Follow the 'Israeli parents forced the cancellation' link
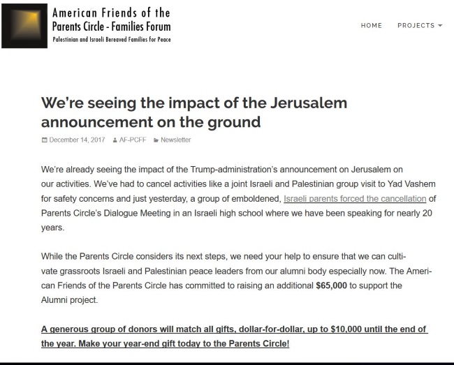 click(355, 198)
